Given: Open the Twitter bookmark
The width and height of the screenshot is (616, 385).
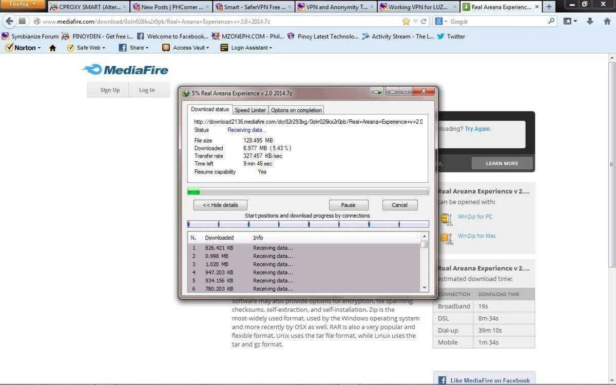Looking at the screenshot, I should (451, 36).
